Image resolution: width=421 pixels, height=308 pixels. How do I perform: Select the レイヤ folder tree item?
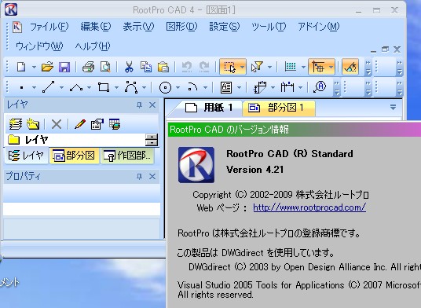[x=28, y=139]
